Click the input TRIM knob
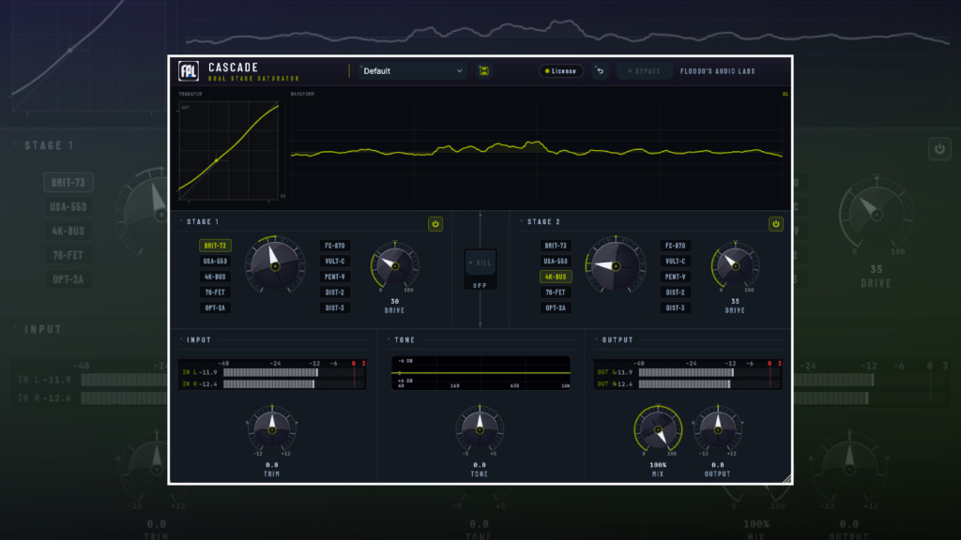The width and height of the screenshot is (961, 540). (x=272, y=429)
